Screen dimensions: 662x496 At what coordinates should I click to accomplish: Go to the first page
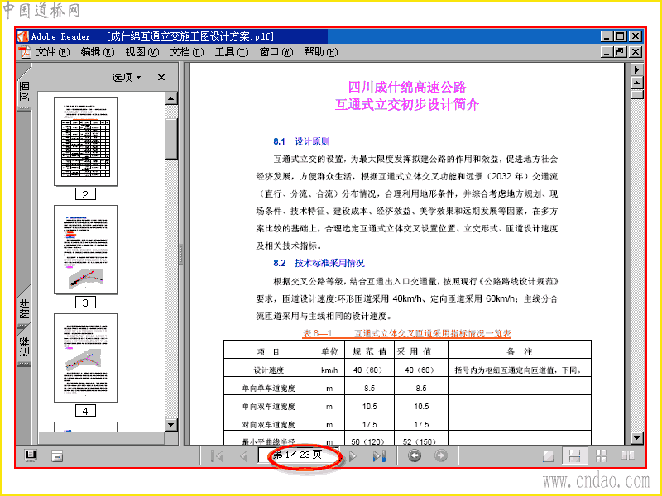click(x=217, y=456)
